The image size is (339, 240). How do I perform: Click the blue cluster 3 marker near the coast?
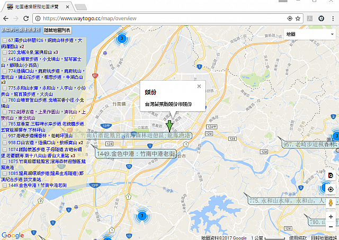point(122,39)
